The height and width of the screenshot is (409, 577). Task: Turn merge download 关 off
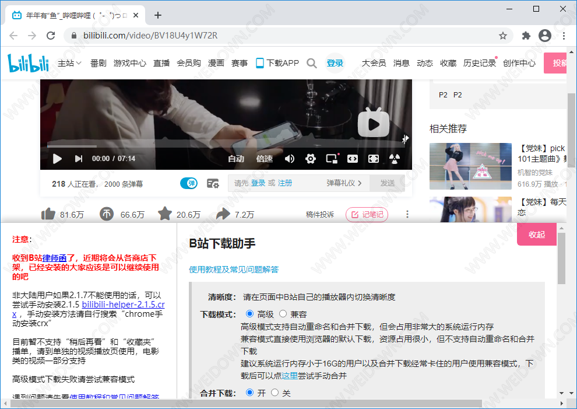275,393
